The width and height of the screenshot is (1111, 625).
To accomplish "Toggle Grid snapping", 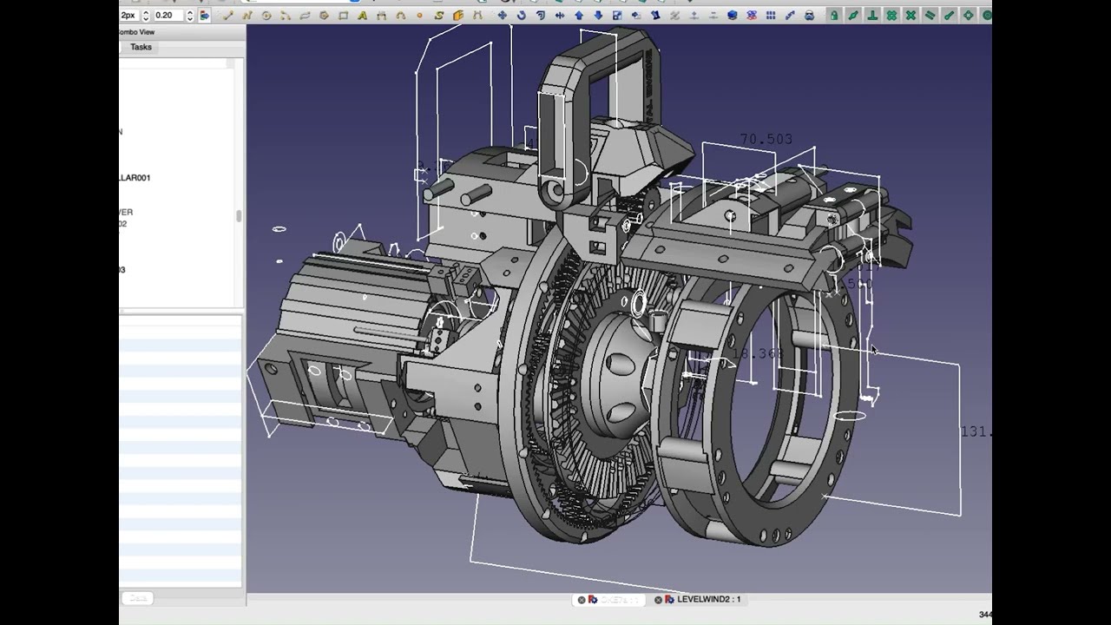I will tap(891, 16).
